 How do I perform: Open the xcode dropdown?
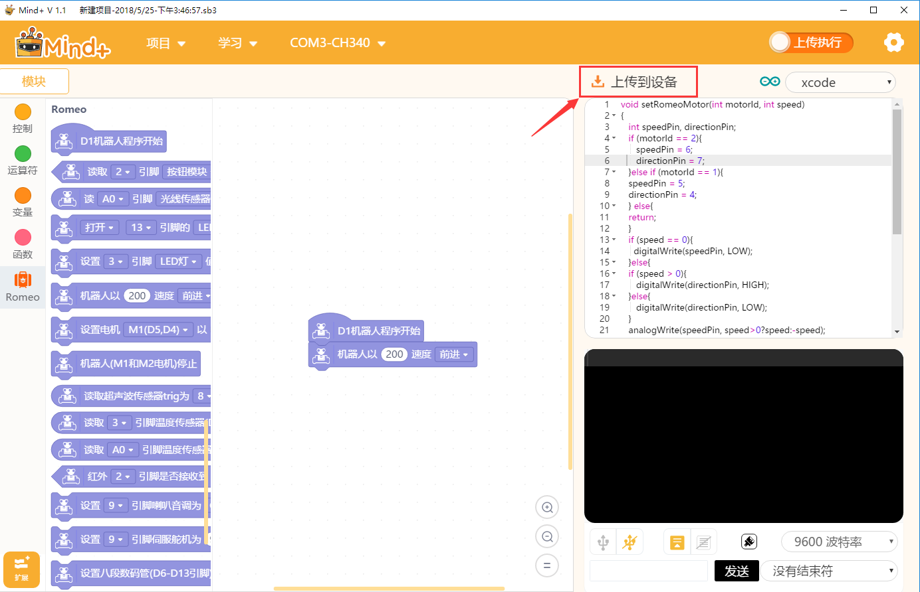pyautogui.click(x=840, y=82)
